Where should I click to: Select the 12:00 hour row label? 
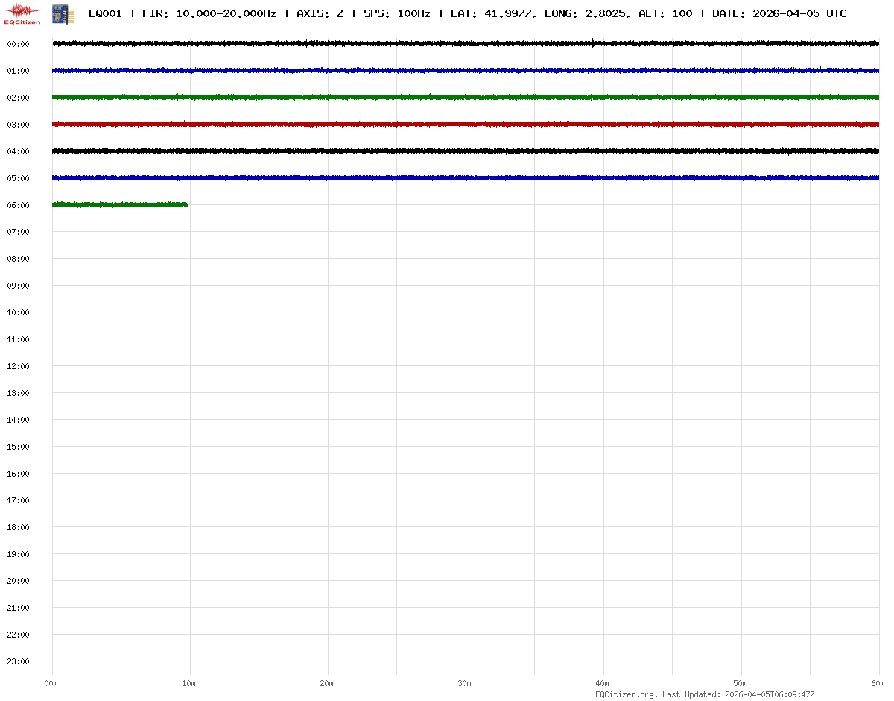point(18,366)
